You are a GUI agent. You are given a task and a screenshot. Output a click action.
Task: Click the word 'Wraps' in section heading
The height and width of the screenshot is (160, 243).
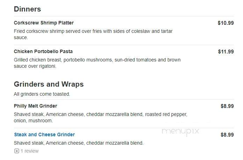coord(73,84)
